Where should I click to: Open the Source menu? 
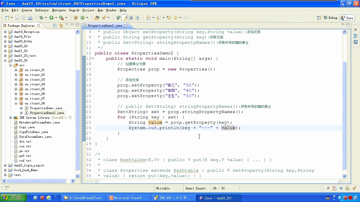pos(27,10)
